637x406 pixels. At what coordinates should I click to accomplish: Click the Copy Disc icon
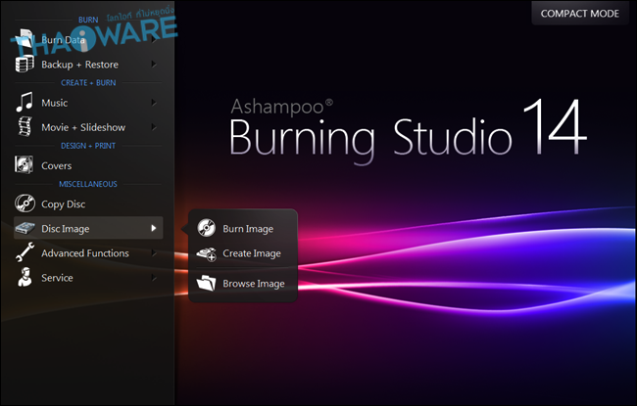click(x=24, y=203)
